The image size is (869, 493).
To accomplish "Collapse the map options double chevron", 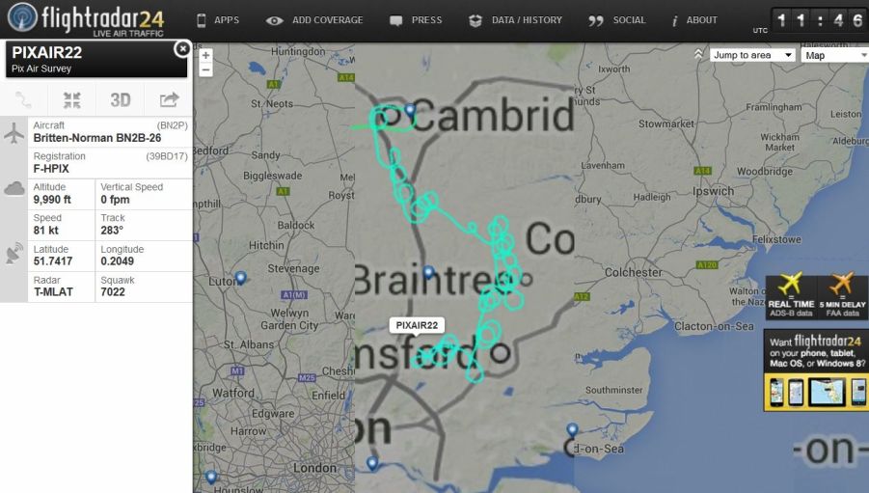I will click(x=698, y=54).
